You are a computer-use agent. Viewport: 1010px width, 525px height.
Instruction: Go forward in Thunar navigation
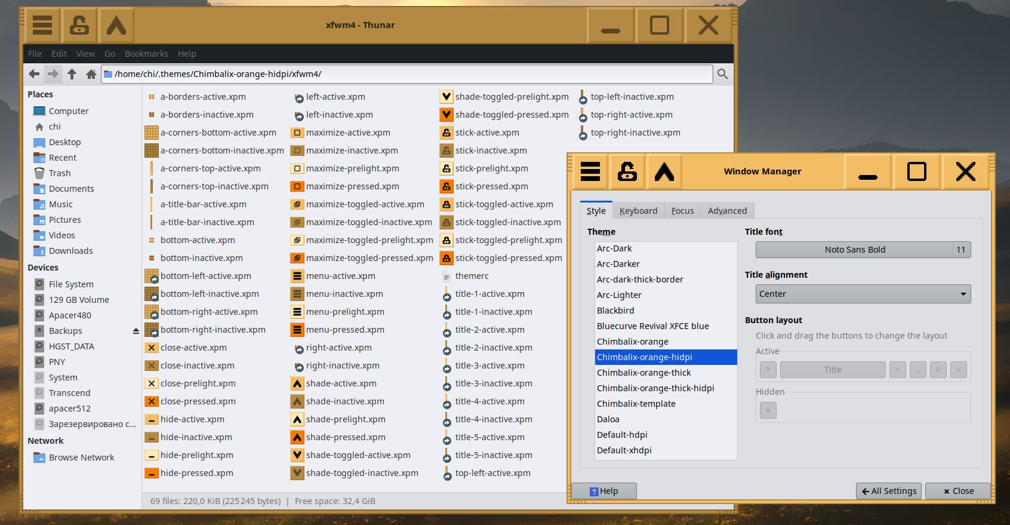(x=53, y=74)
